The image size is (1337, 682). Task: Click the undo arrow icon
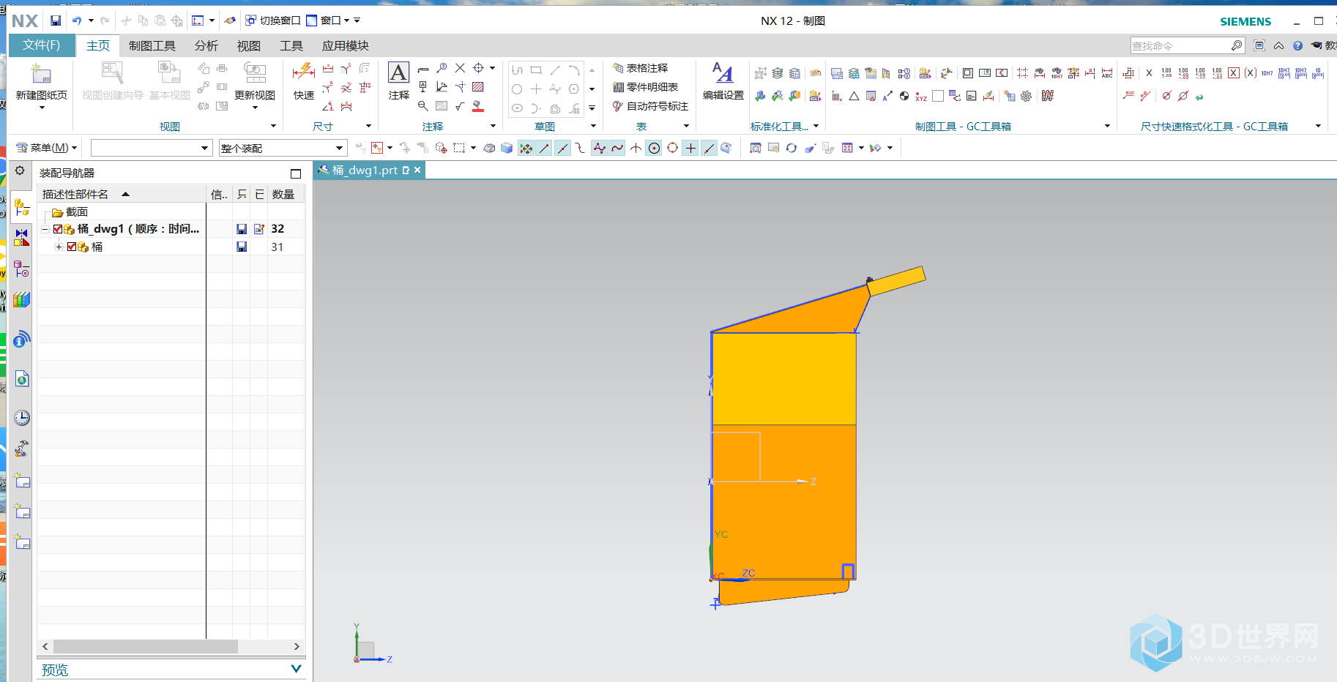[x=77, y=20]
